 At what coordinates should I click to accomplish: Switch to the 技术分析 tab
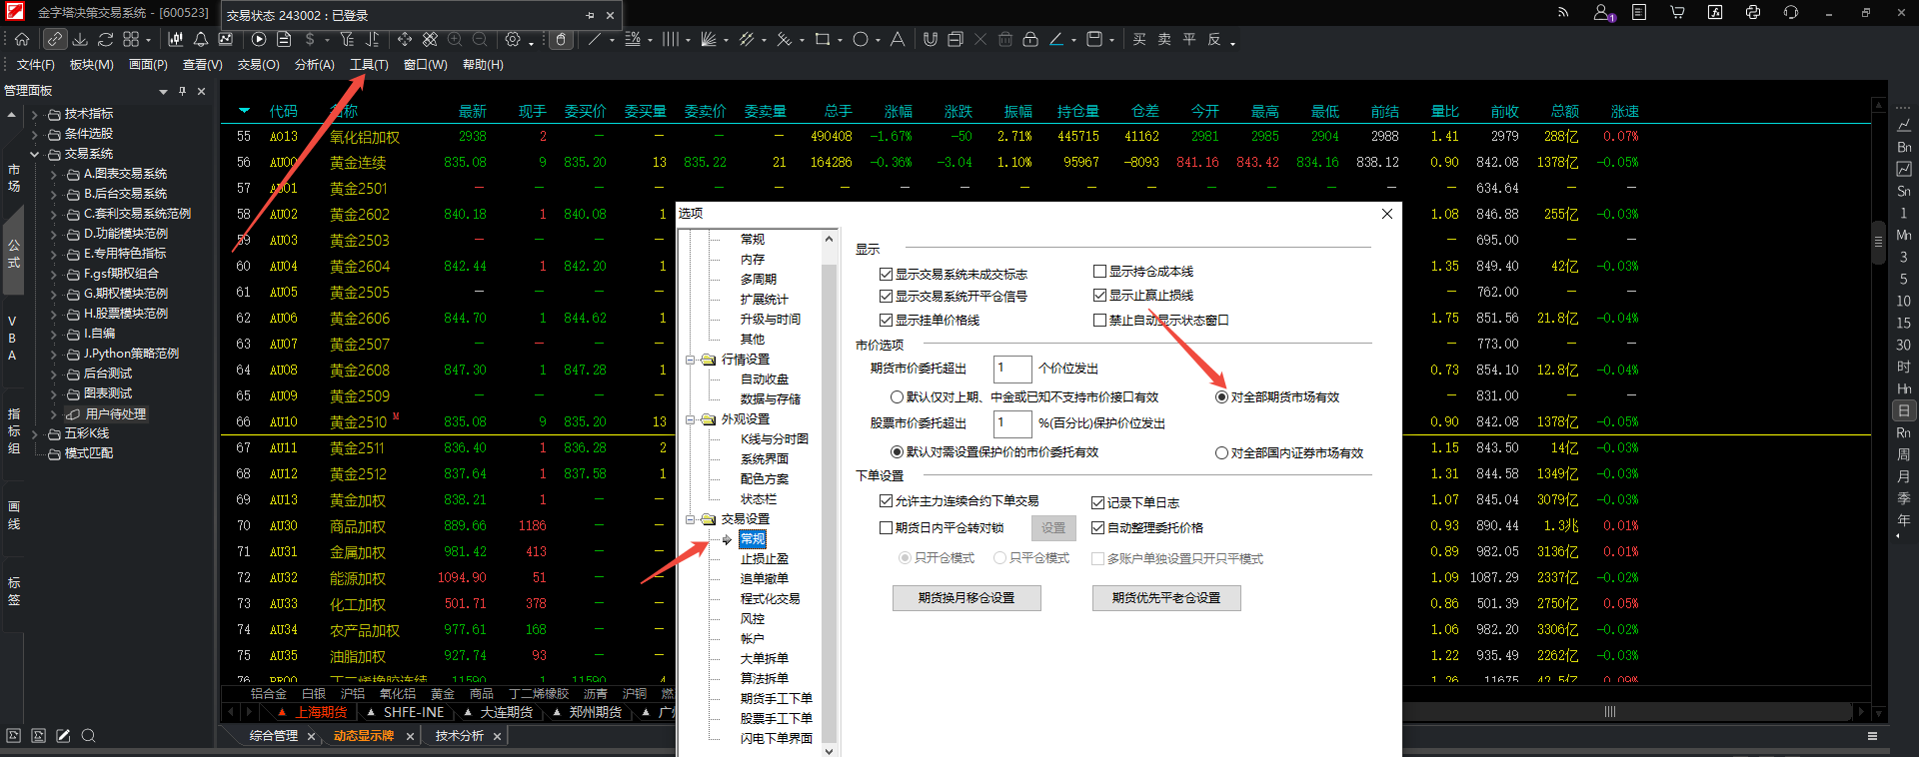(x=459, y=736)
